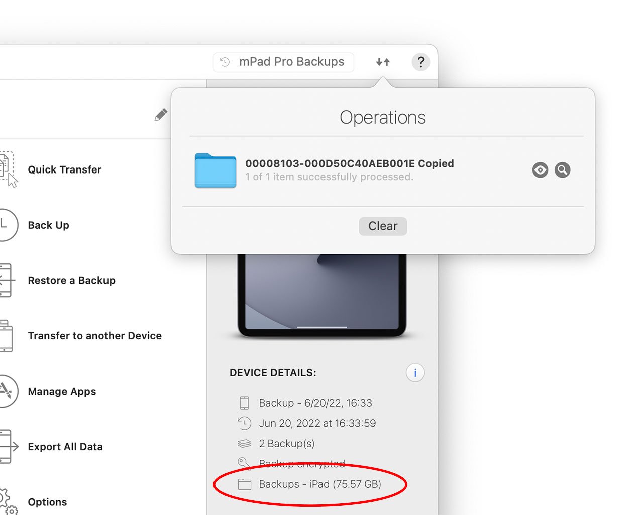
Task: Click the 'Backup encrypted' detail
Action: [x=302, y=464]
